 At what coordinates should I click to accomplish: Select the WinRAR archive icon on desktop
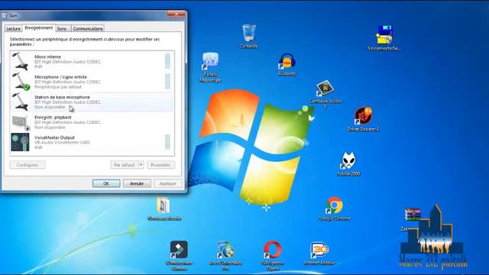point(413,215)
